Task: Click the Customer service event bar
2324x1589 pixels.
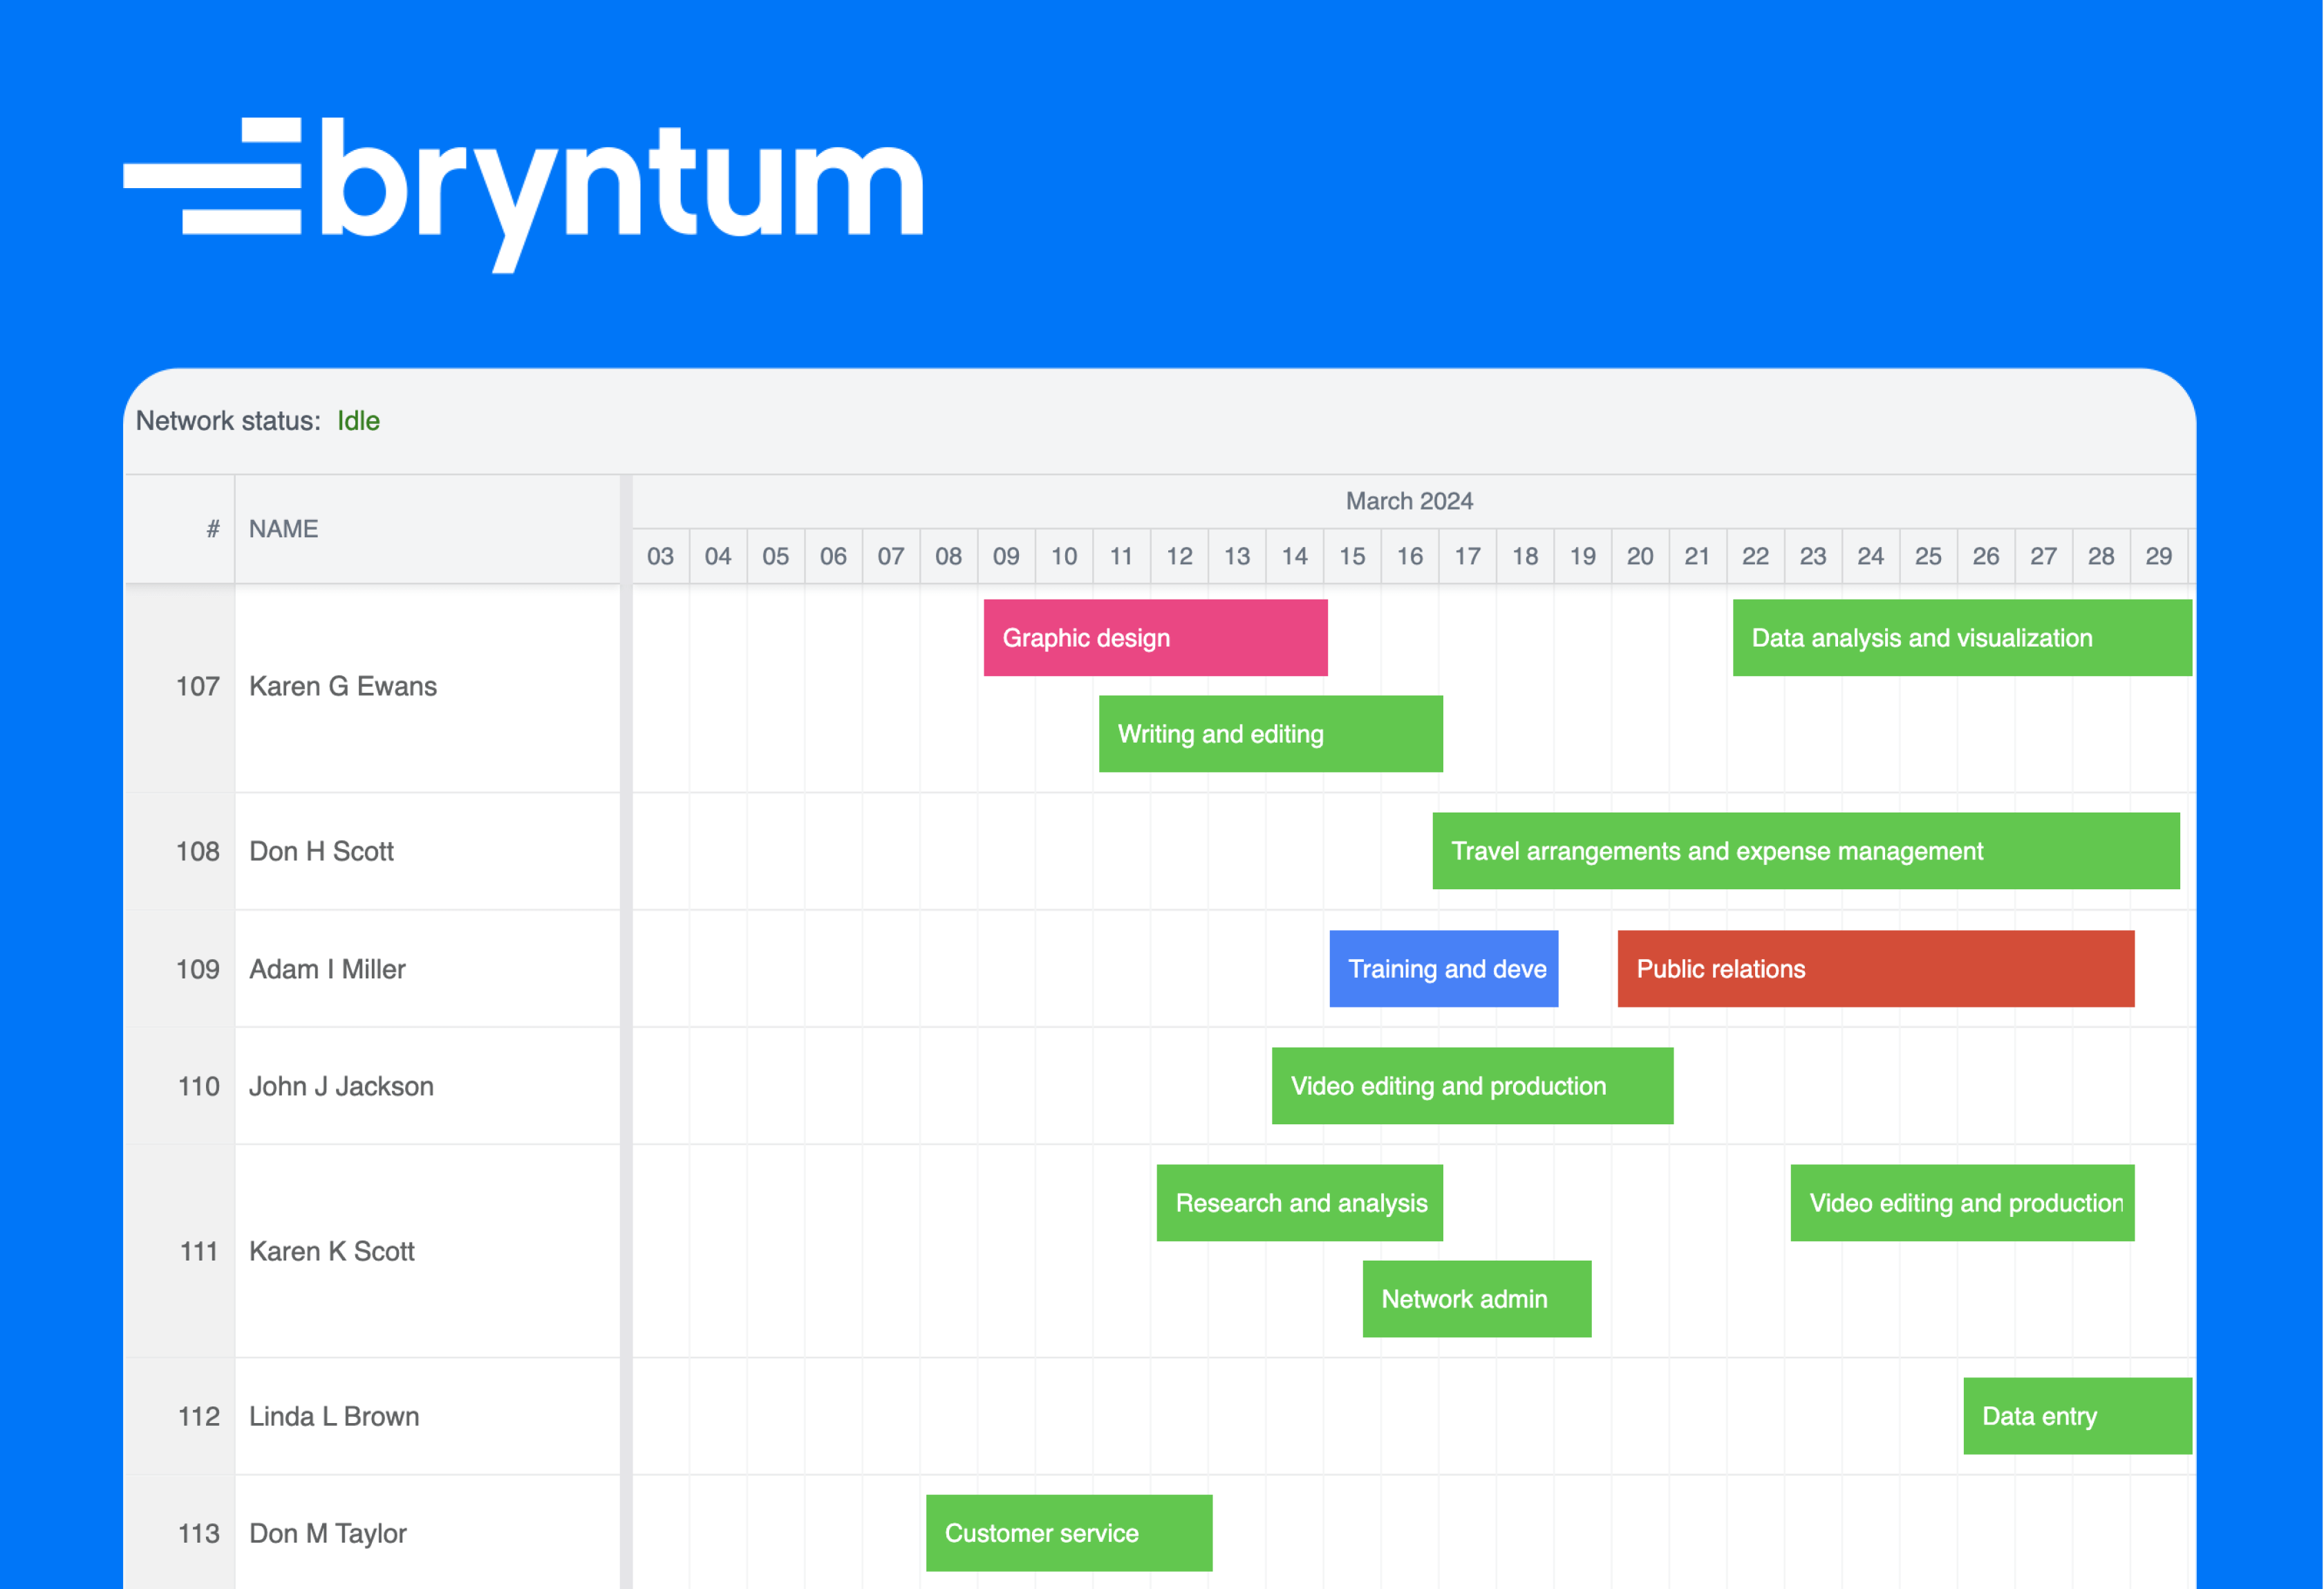Action: tap(1069, 1533)
